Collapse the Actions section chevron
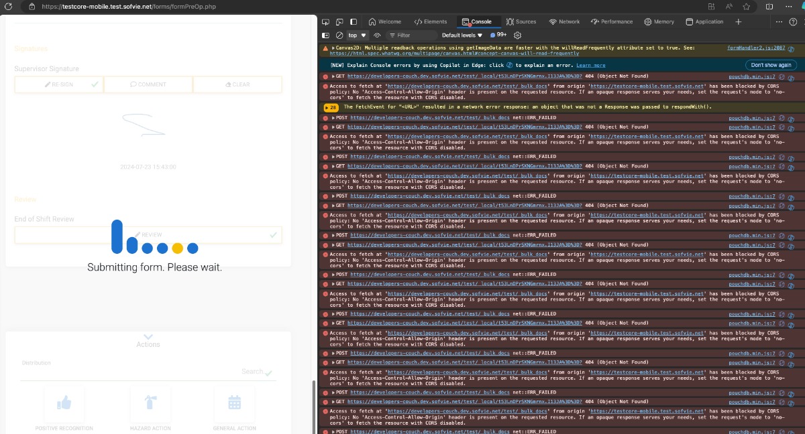 (148, 337)
